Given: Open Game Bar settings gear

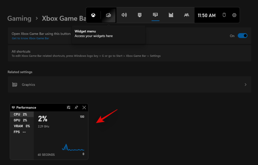Looking at the screenshot, I should (x=234, y=15).
